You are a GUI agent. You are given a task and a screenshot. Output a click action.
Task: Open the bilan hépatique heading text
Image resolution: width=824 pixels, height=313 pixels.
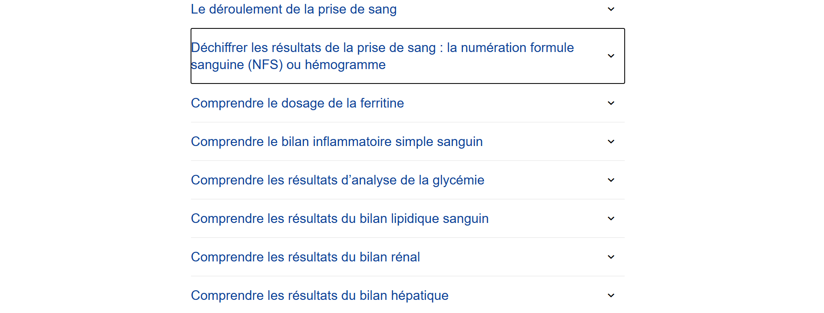pyautogui.click(x=319, y=296)
